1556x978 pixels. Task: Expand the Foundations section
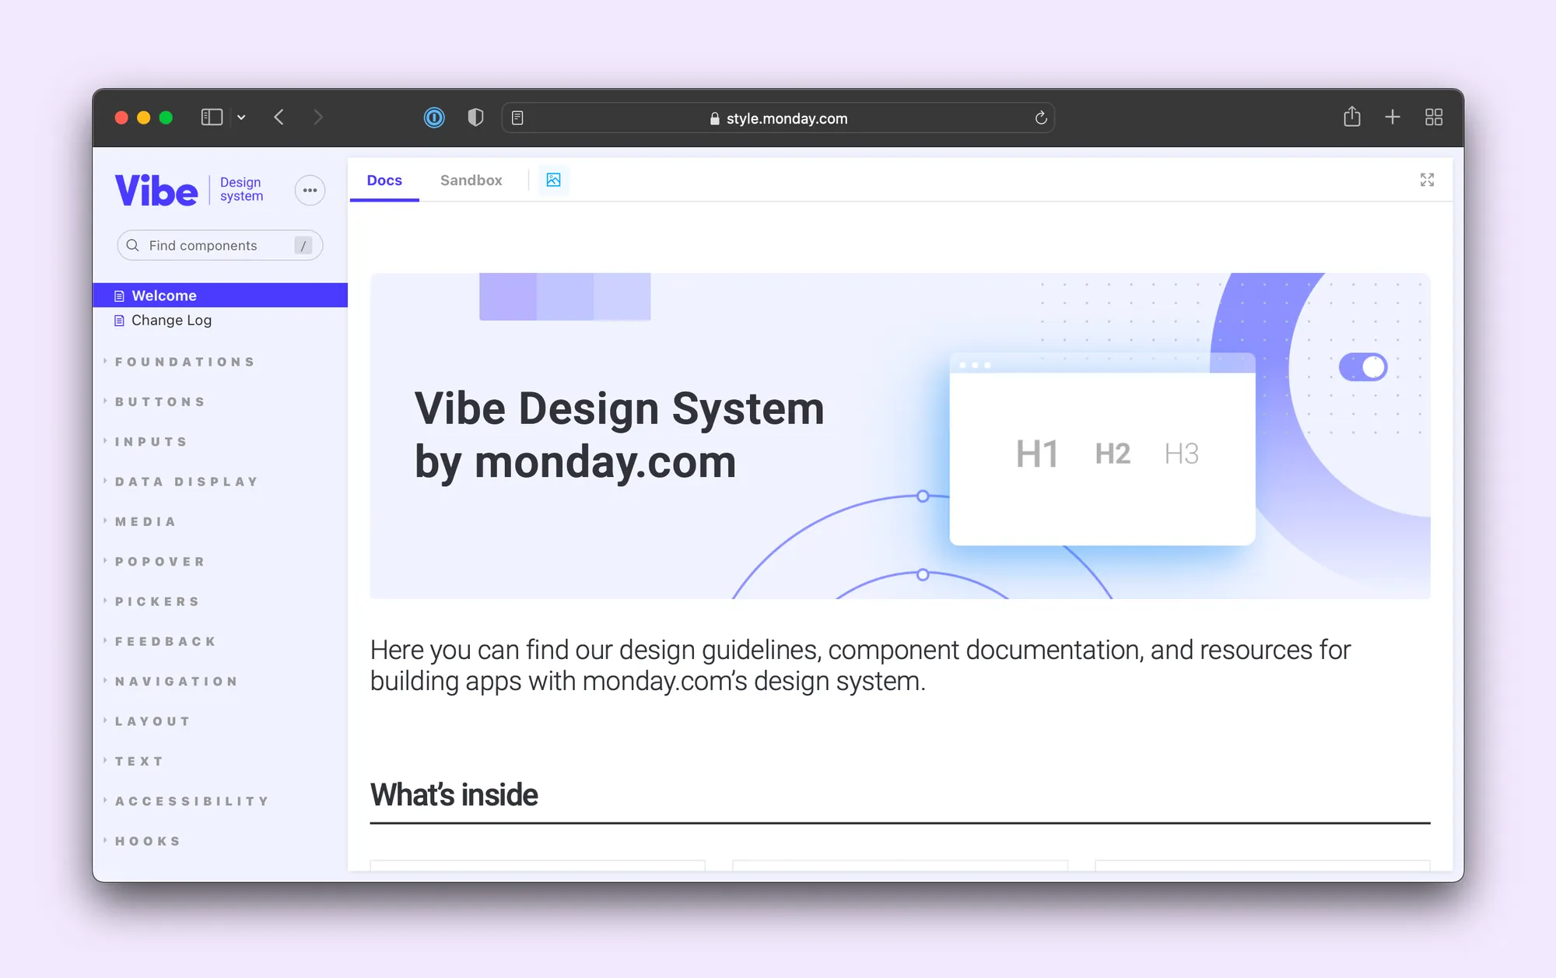tap(185, 362)
